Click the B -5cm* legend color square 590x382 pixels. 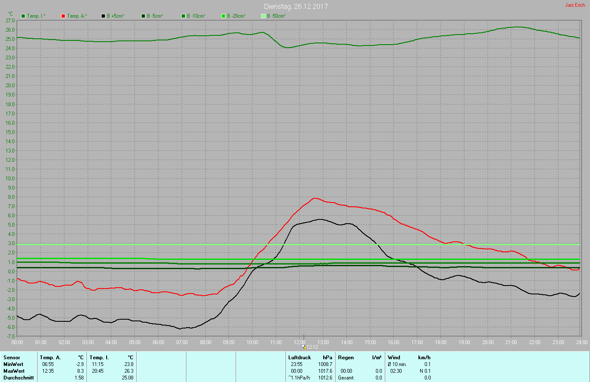coord(143,16)
